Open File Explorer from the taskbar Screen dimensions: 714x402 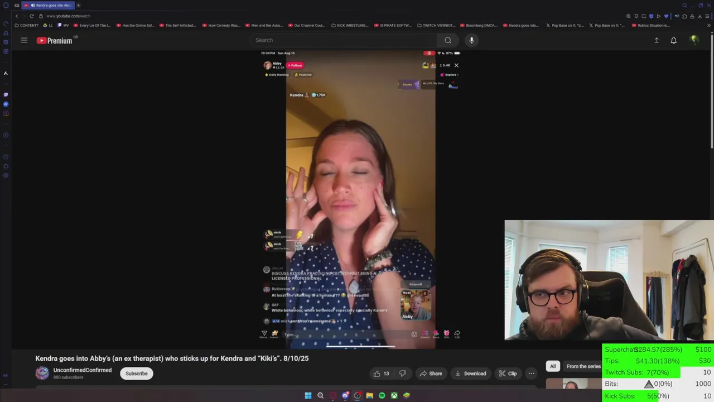[x=369, y=395]
